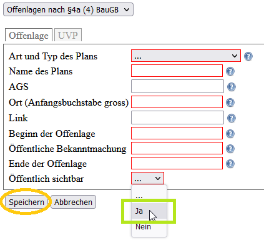
Task: Open help icon for Art und Typ des Plans
Action: point(248,56)
